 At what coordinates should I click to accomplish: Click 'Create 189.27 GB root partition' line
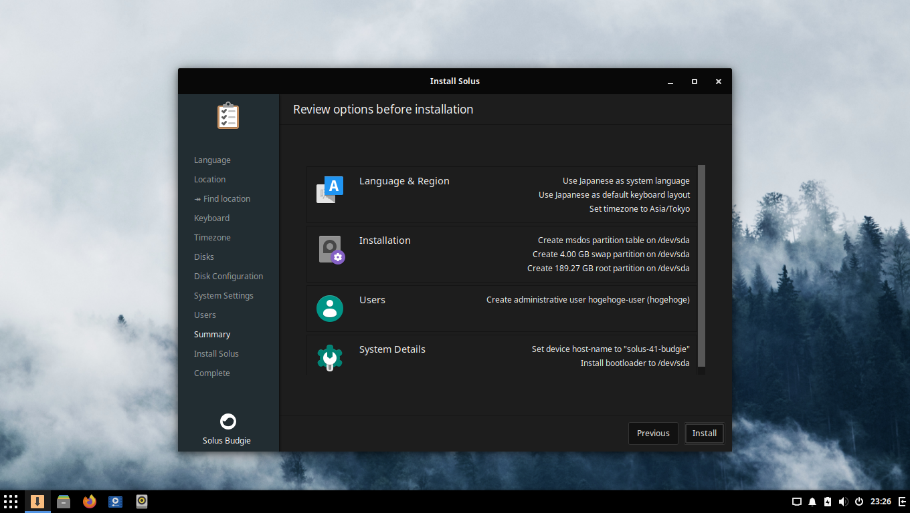(608, 269)
